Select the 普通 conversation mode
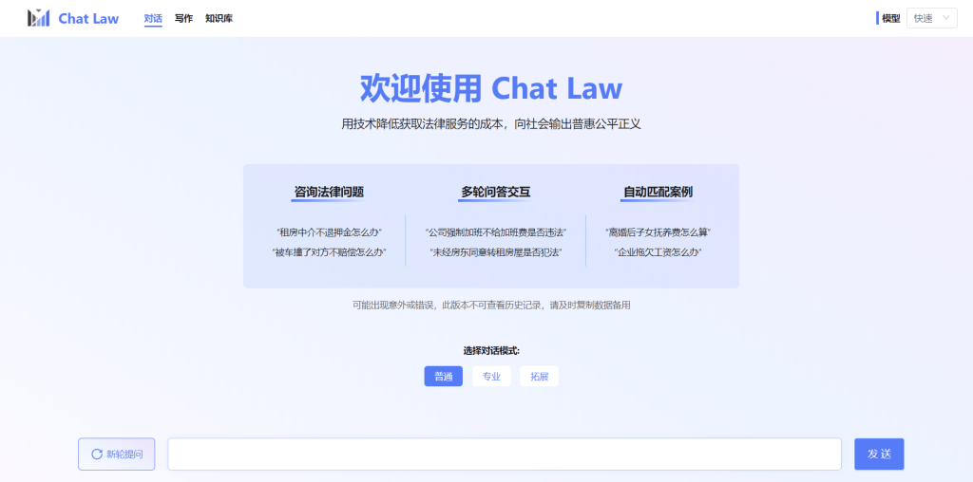The height and width of the screenshot is (482, 973). pos(443,377)
